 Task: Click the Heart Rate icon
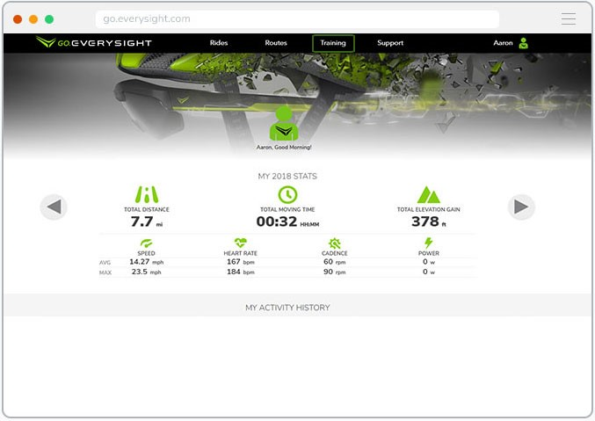tap(240, 243)
